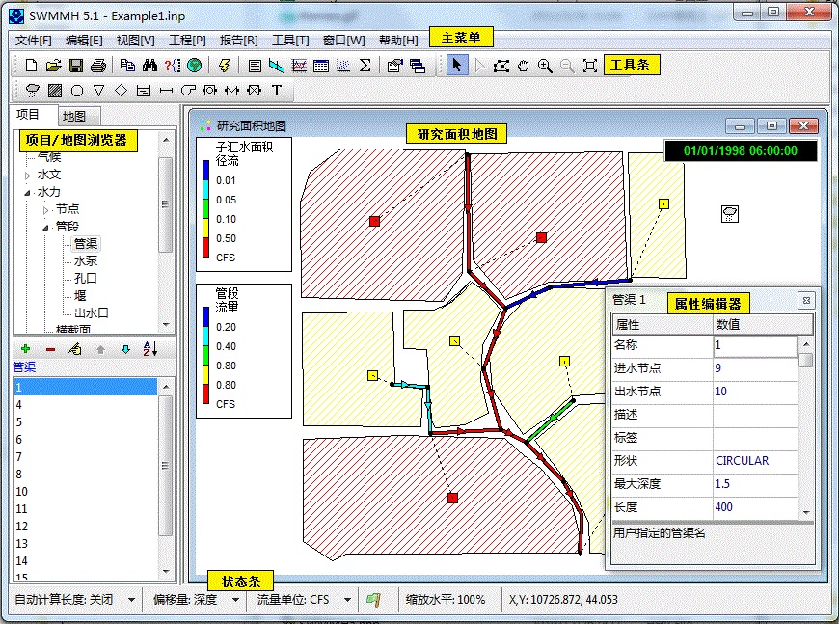
Task: Click the green plus add object icon
Action: coord(25,348)
